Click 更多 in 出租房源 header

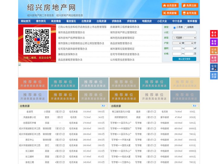[x=195, y=106]
